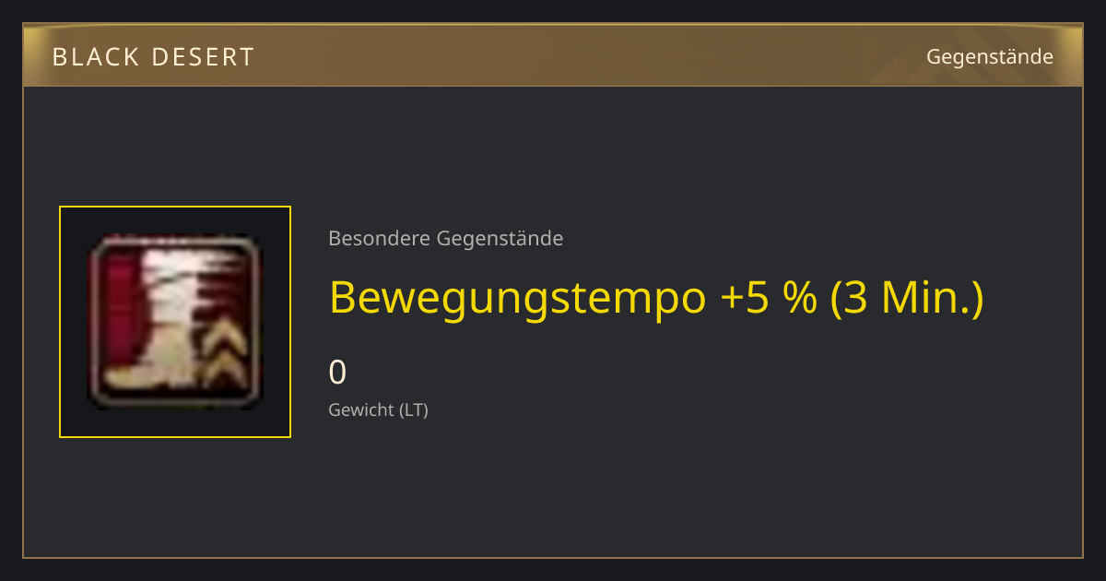This screenshot has height=581, width=1106.
Task: Click the '+5 %' part of title
Action: click(x=767, y=298)
